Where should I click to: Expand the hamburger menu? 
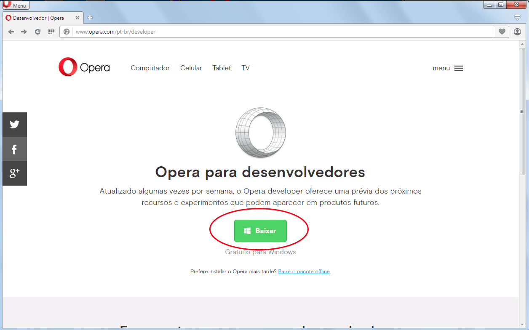coord(448,68)
